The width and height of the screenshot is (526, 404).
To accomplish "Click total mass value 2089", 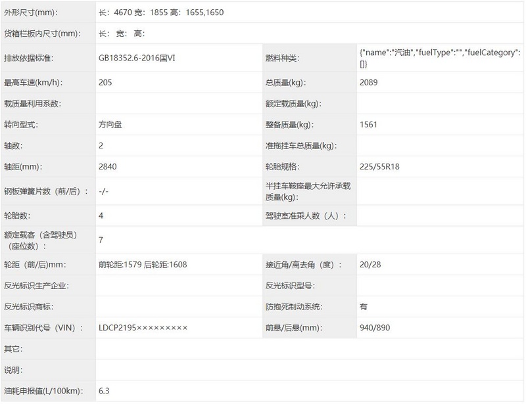I will (369, 83).
